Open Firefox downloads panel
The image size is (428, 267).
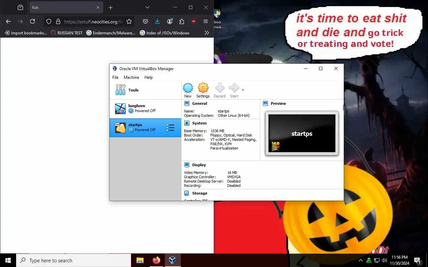[157, 21]
